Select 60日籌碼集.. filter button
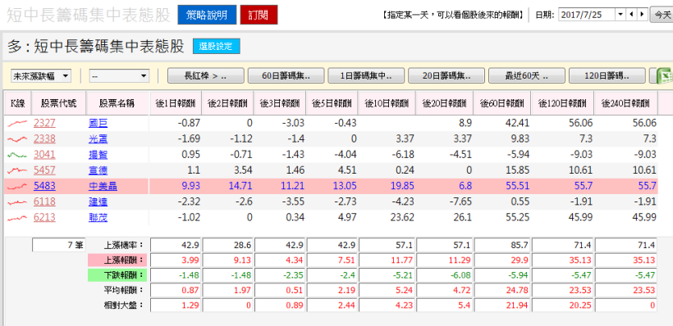This screenshot has height=326, width=673. 286,76
